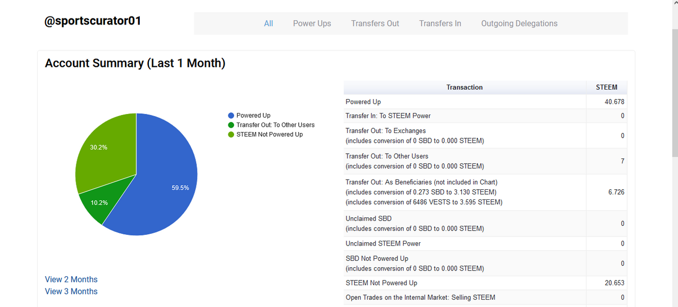Click the blue Powered Up legend dot

pos(231,116)
